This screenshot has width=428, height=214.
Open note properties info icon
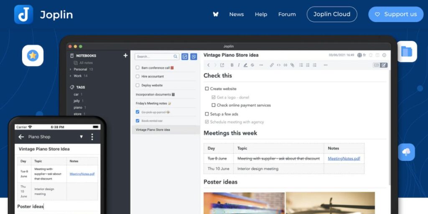[x=385, y=55]
